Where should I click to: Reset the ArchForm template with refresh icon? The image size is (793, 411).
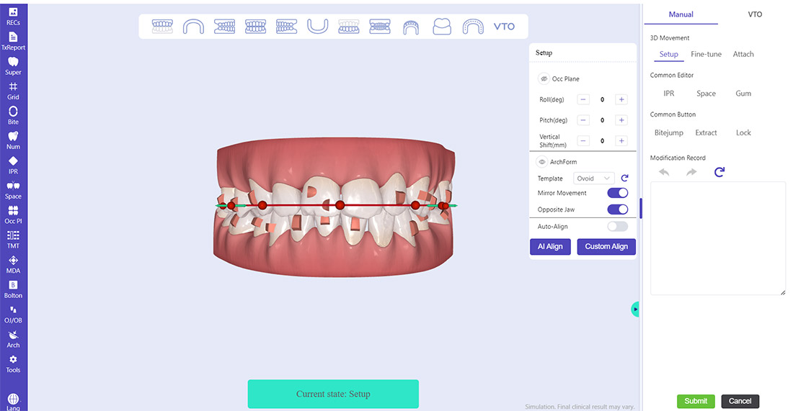[625, 179]
